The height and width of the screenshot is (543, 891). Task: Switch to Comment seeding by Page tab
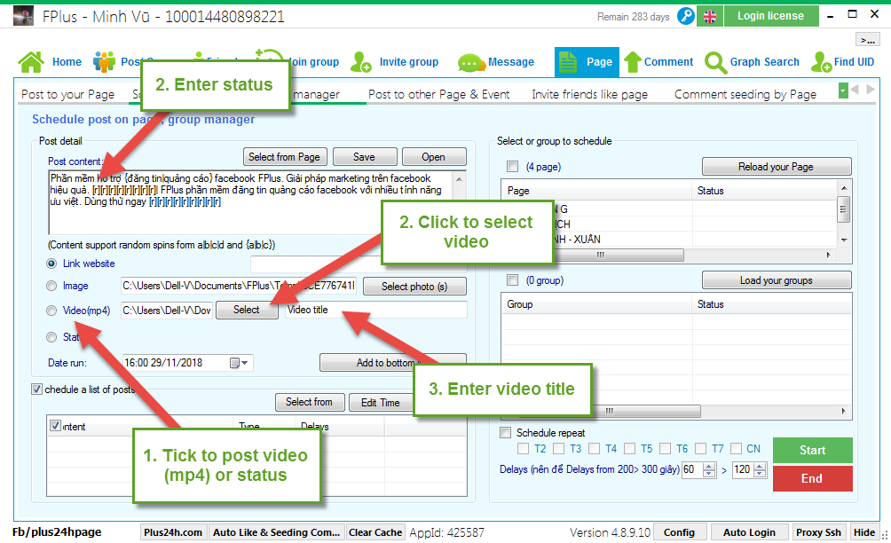745,94
